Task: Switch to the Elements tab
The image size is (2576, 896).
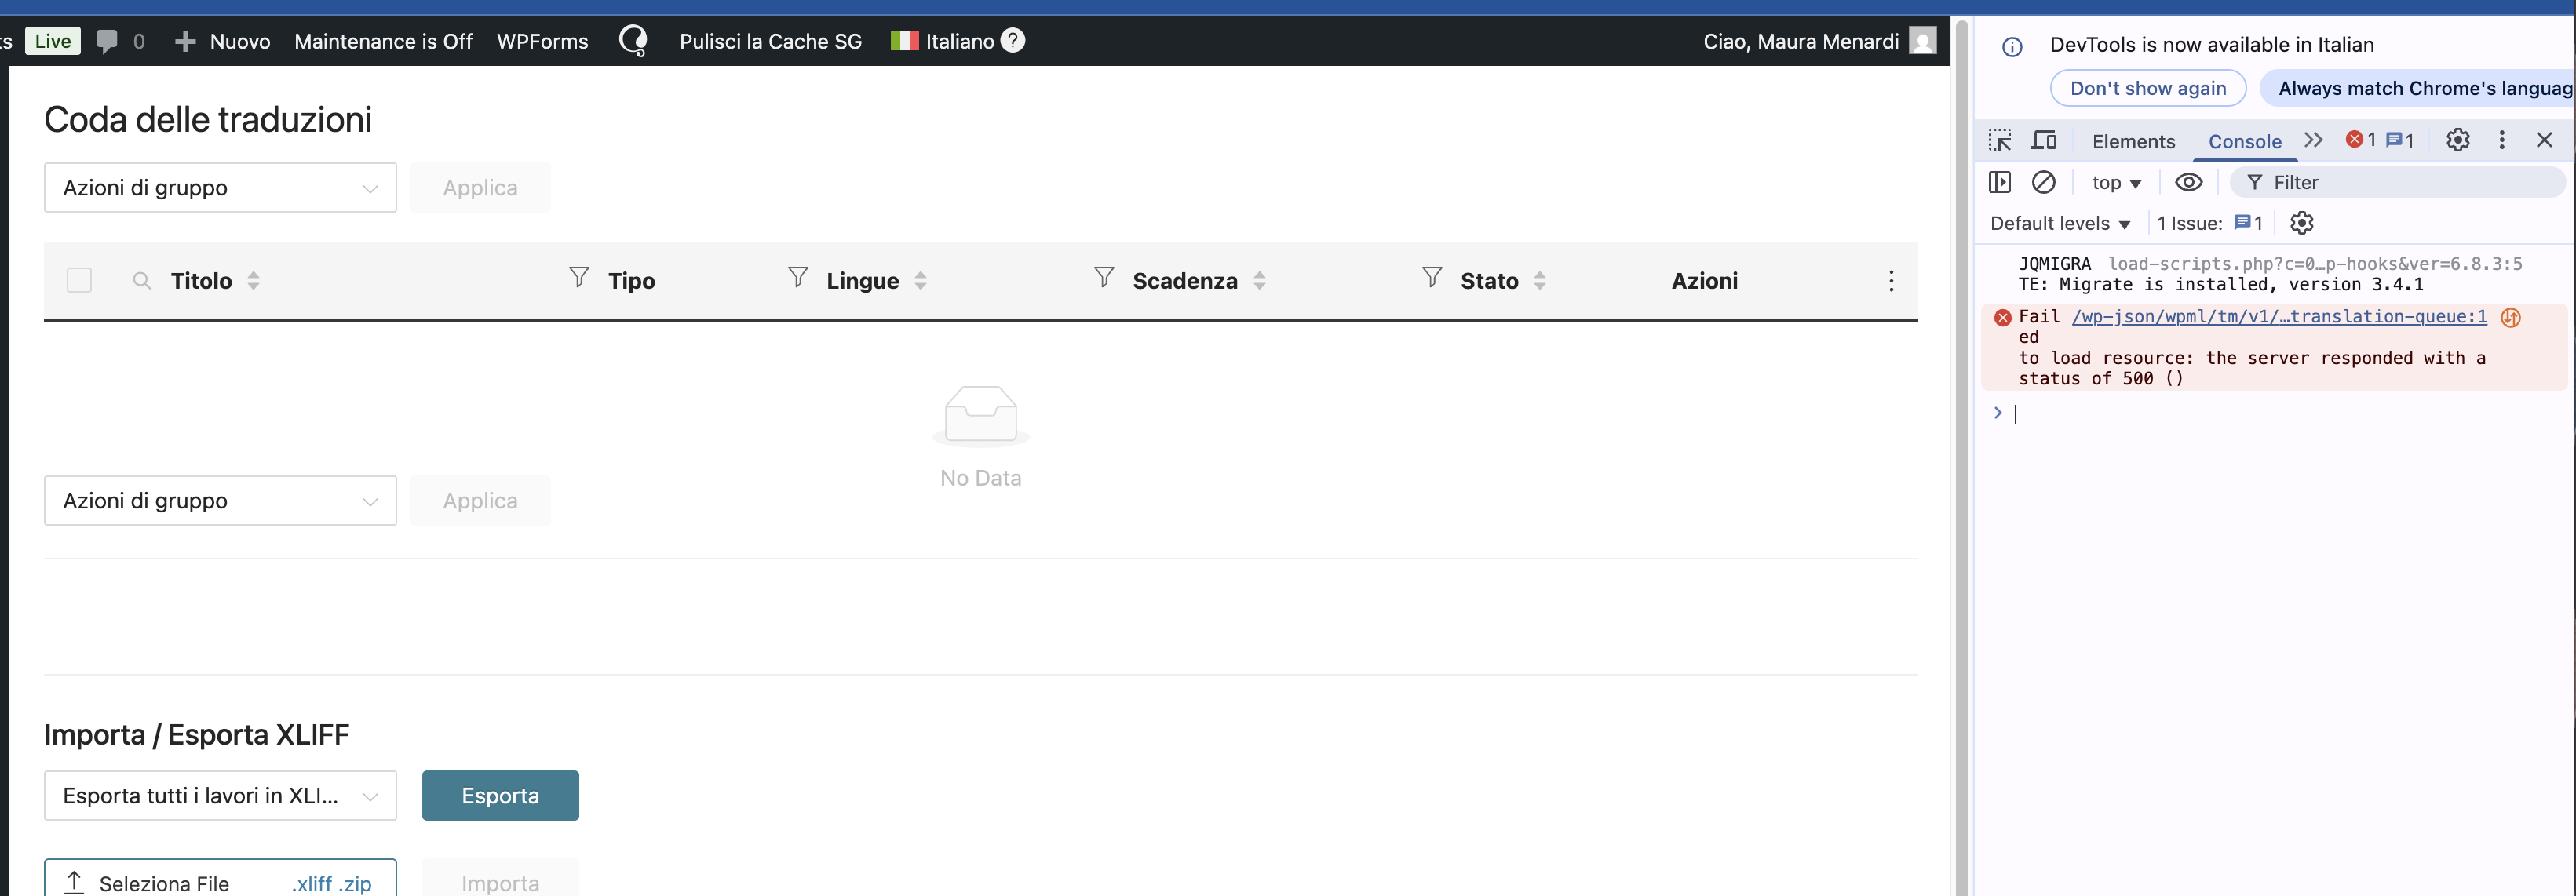Action: point(2133,141)
